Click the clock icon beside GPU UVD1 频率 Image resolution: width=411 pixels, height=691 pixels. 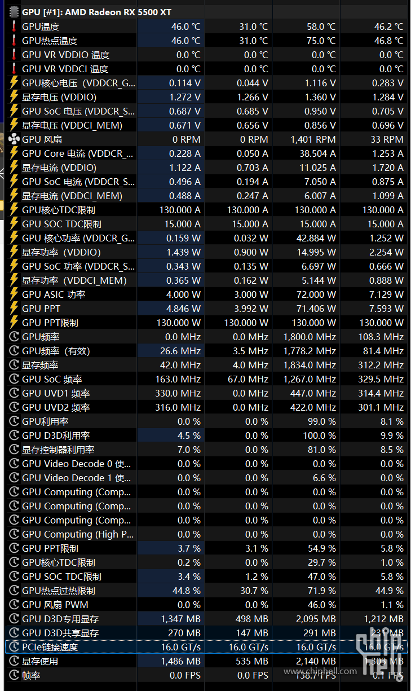coord(14,393)
